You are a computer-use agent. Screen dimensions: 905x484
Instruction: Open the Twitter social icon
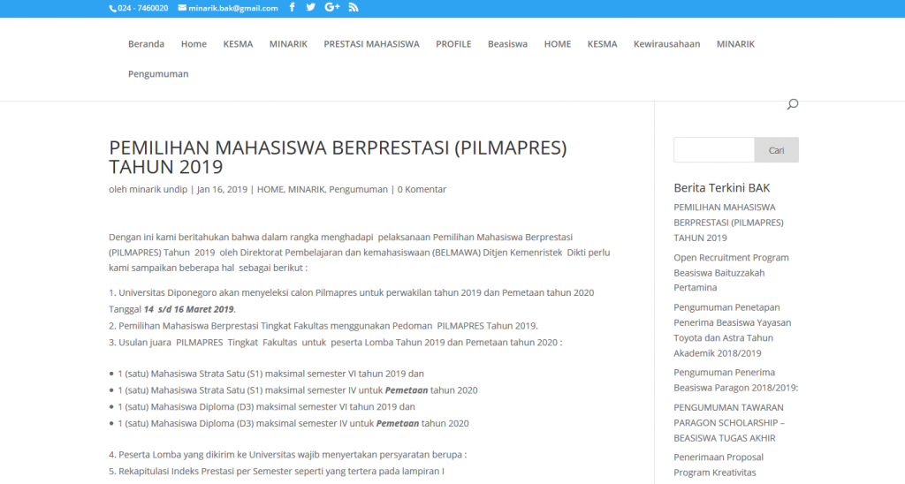pyautogui.click(x=311, y=8)
